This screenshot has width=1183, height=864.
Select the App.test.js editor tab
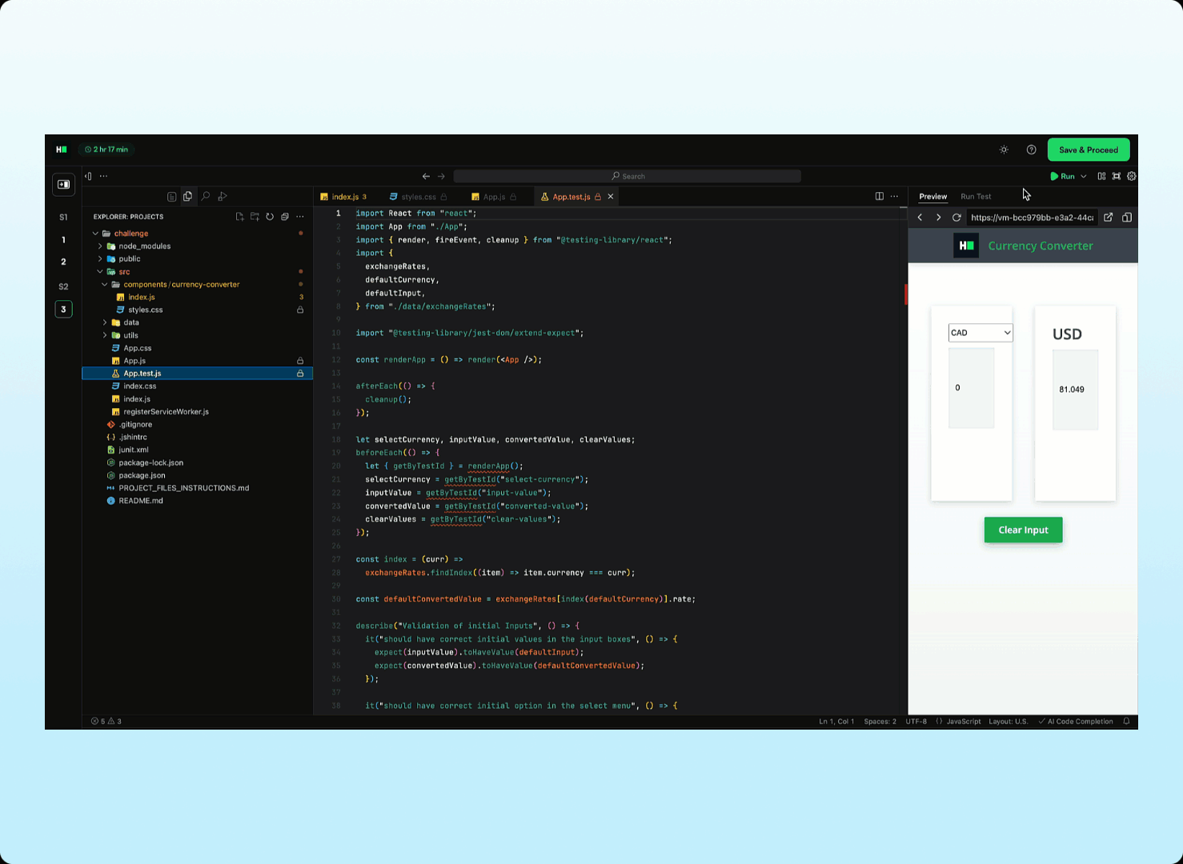[x=571, y=197]
